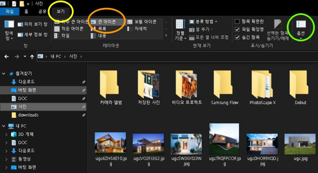Select thumbnail ugc0HO99XQD.jpg
This screenshot has height=173, width=318.
[262, 143]
